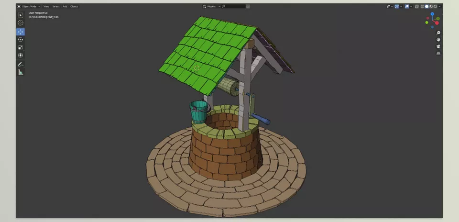The height and width of the screenshot is (222, 459).
Task: Switch perspective/orthographic with grid icon
Action: (x=438, y=53)
